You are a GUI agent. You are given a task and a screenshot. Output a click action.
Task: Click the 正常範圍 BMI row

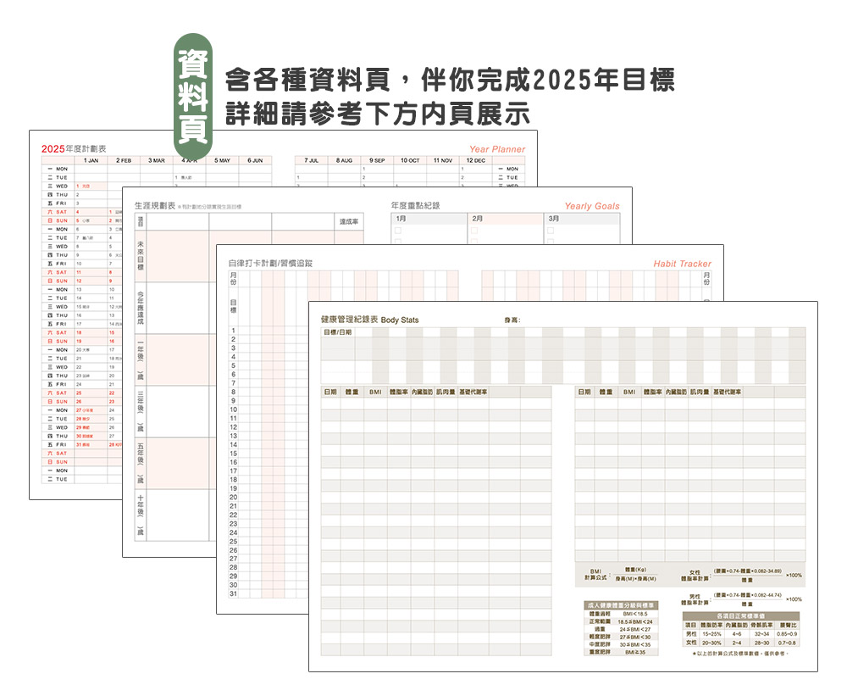click(x=621, y=622)
